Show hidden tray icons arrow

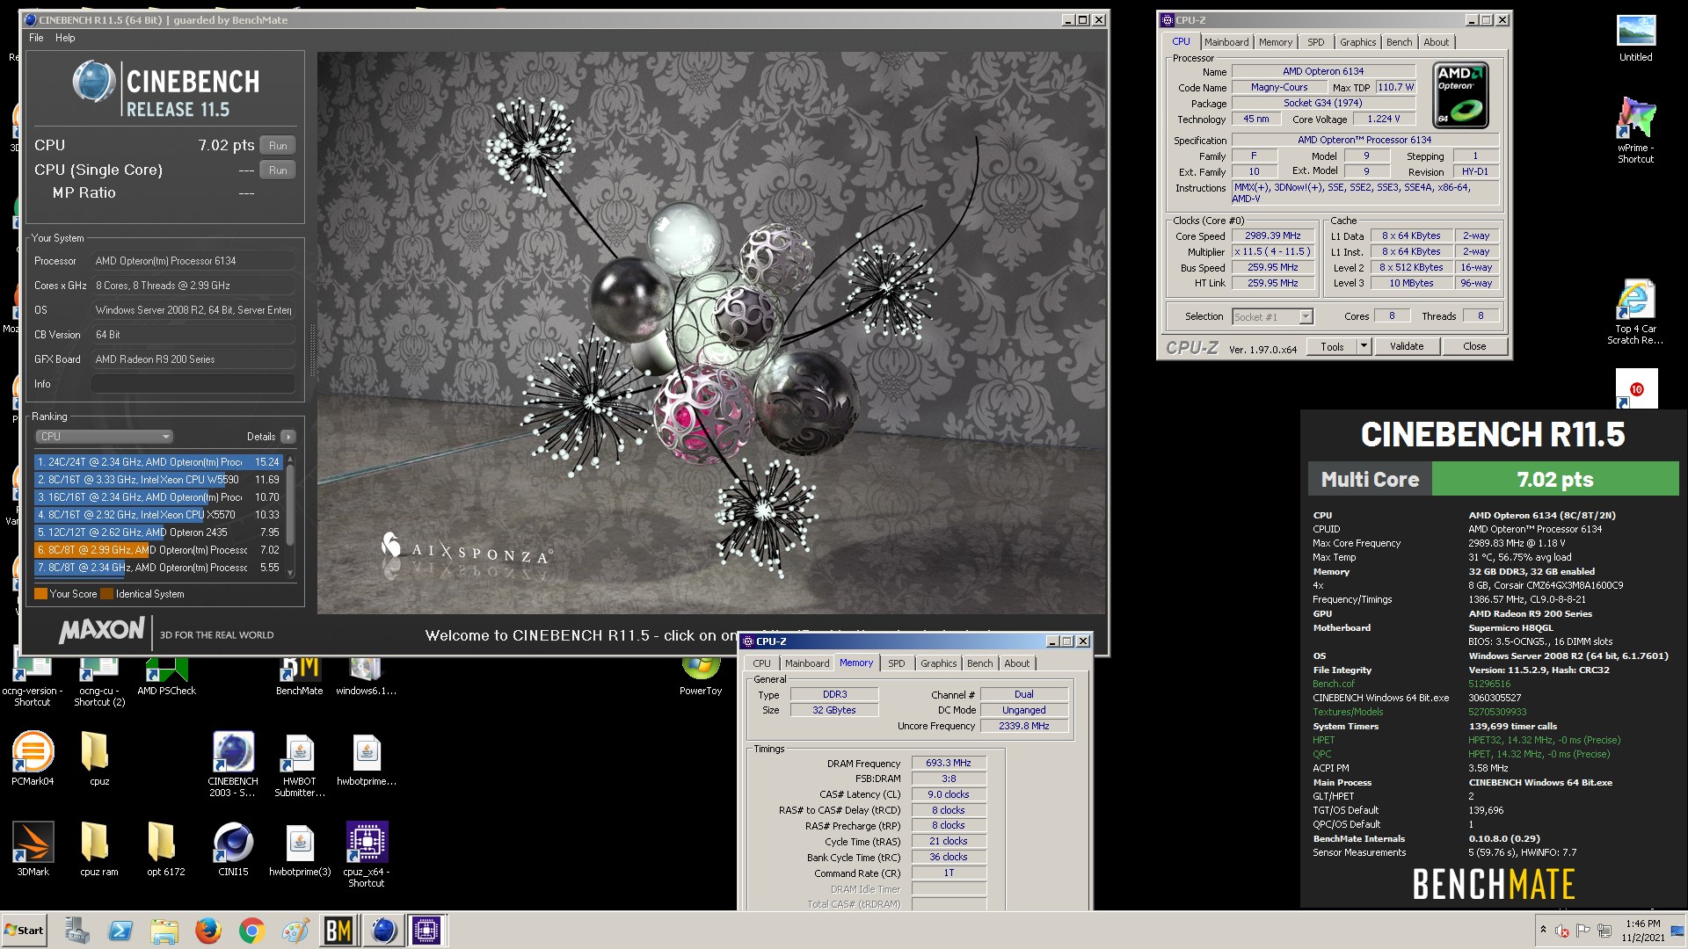point(1543,929)
